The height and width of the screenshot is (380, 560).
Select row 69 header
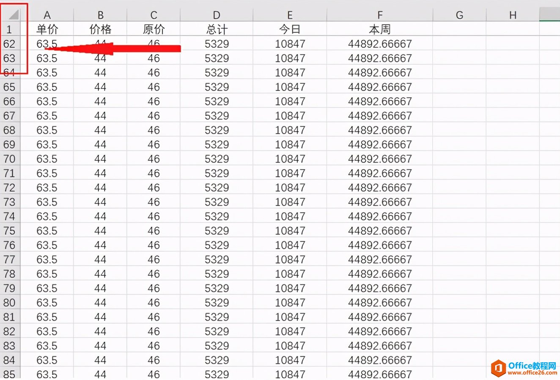[x=10, y=144]
